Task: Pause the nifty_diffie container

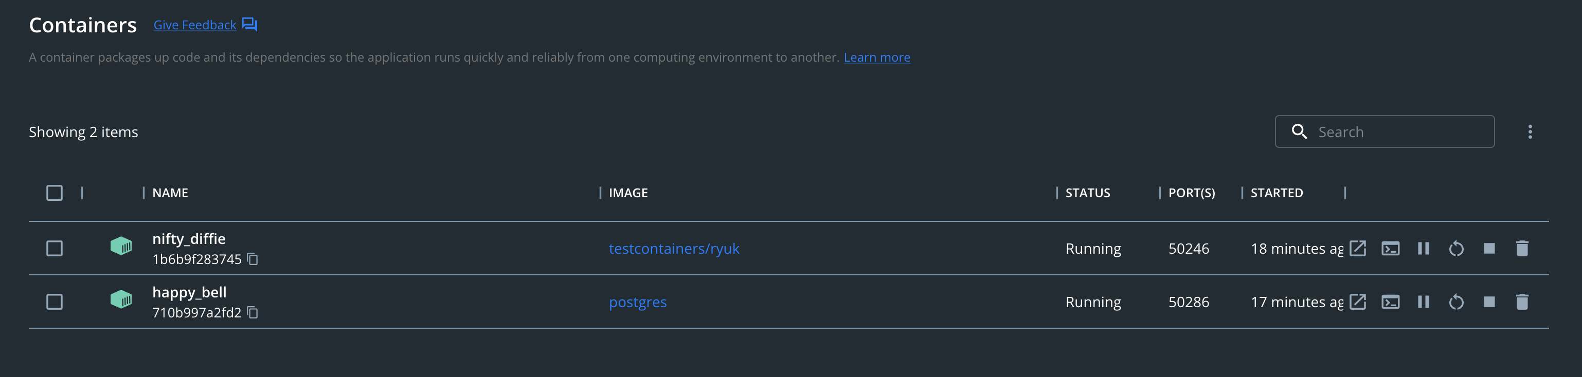Action: point(1423,248)
